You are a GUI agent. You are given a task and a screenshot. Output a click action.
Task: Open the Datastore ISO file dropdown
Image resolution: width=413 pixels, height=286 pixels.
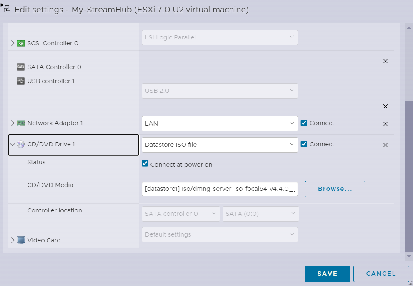point(220,145)
